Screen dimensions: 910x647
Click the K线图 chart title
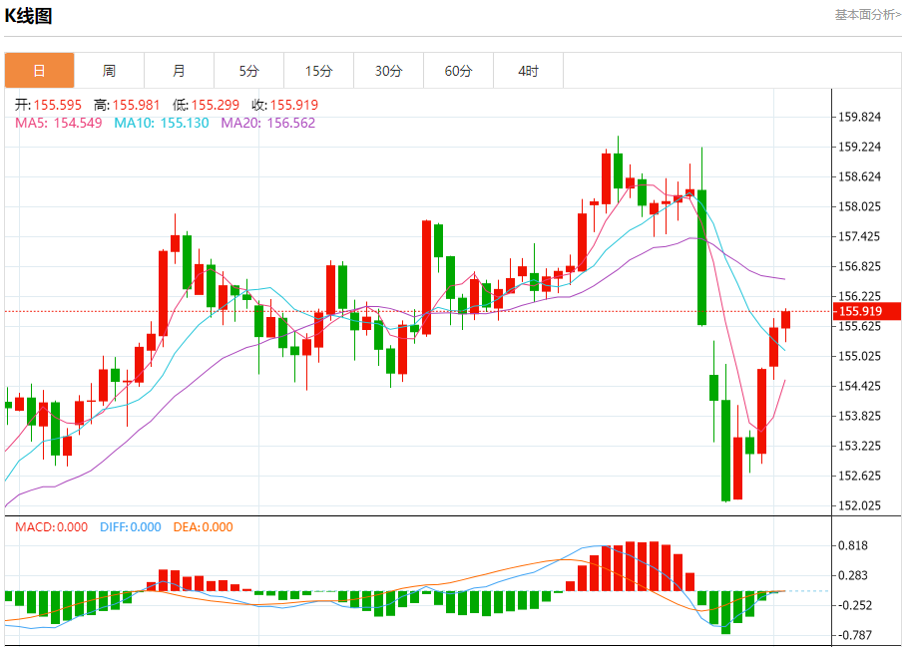pos(29,16)
